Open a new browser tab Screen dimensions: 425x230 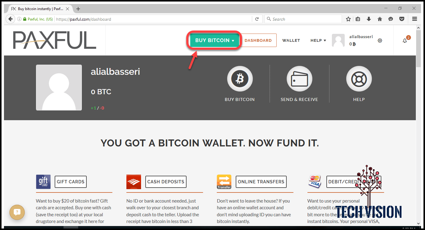pos(78,9)
